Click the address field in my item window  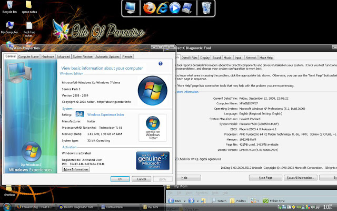click(x=259, y=209)
